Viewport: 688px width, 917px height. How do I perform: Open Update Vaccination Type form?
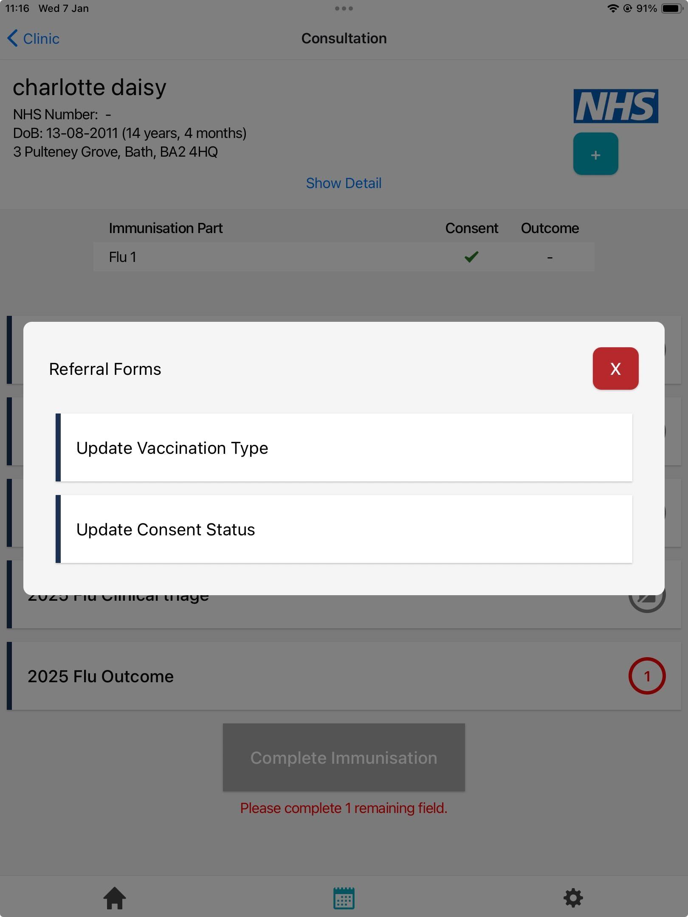pyautogui.click(x=344, y=447)
